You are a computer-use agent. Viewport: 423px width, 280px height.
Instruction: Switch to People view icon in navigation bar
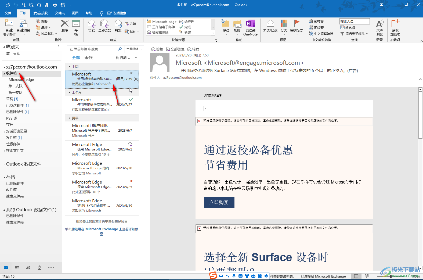coord(28,268)
